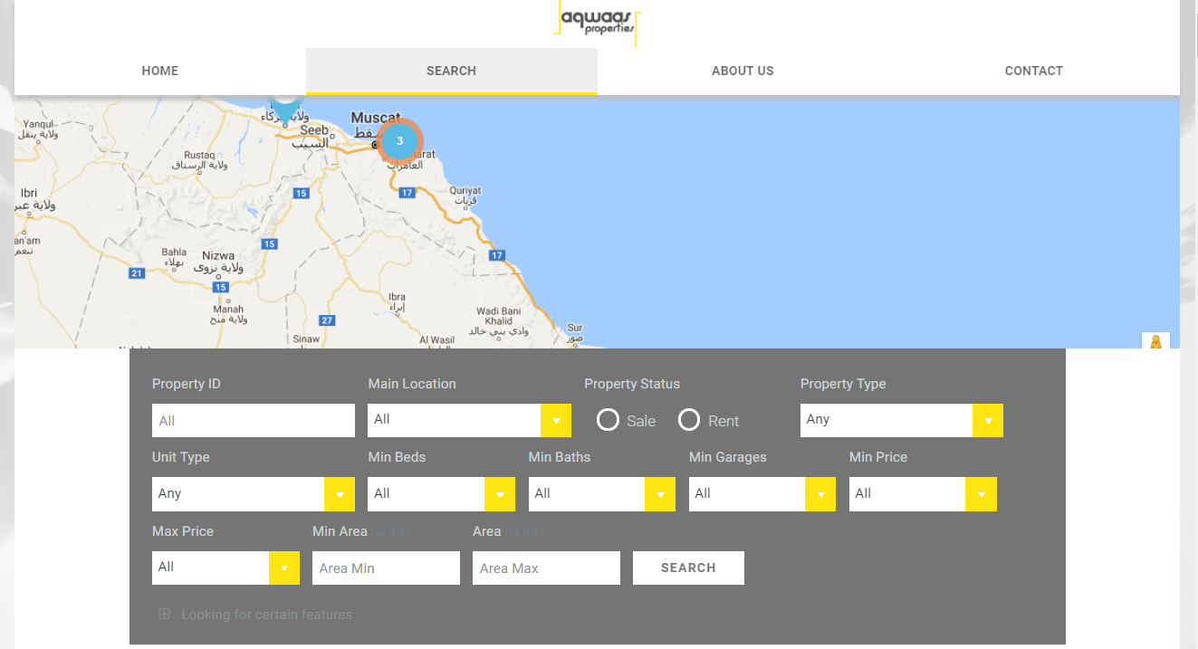Click the Muscat label on map
The height and width of the screenshot is (649, 1198).
click(x=376, y=118)
